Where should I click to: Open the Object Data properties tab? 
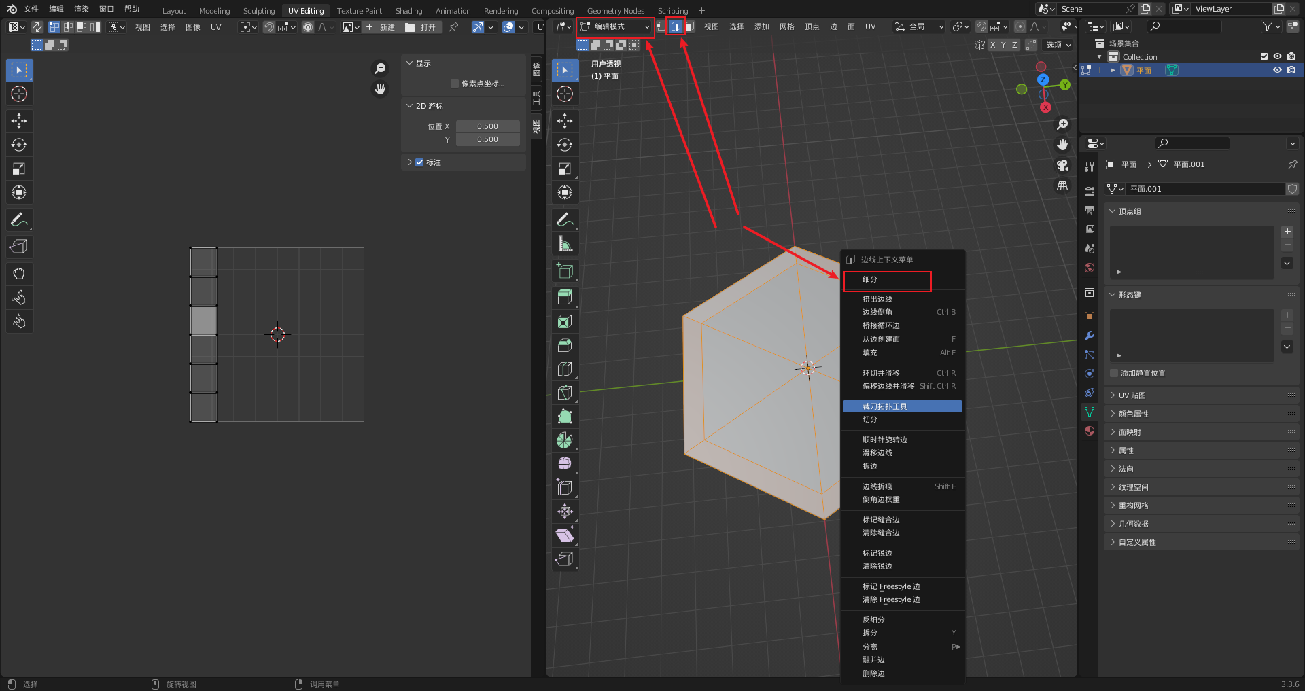pyautogui.click(x=1090, y=412)
